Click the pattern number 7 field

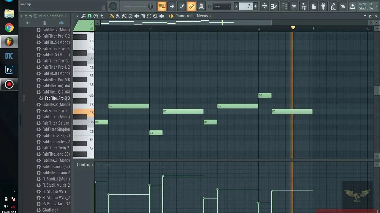pos(246,6)
